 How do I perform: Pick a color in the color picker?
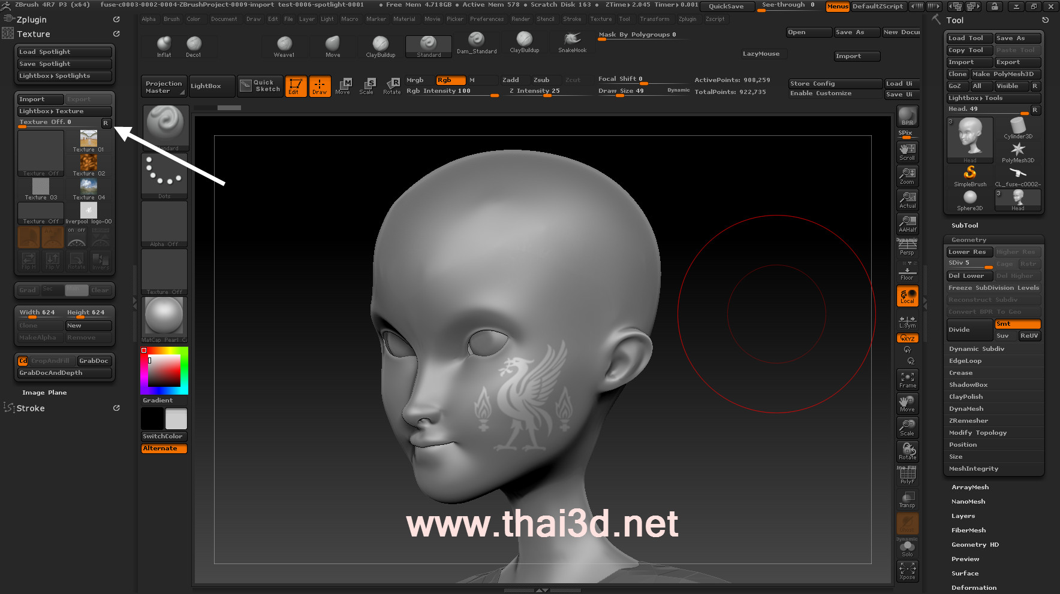click(x=164, y=370)
